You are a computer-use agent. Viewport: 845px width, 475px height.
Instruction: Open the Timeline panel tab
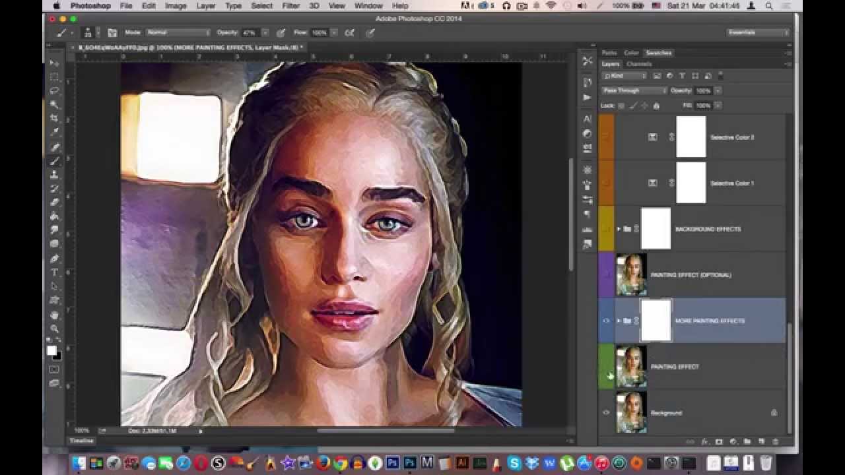point(82,441)
